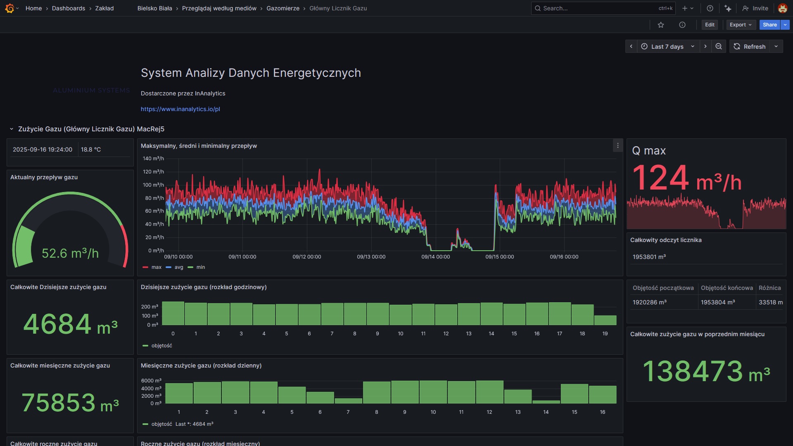This screenshot has width=793, height=446.
Task: Expand the Export dropdown
Action: point(741,25)
